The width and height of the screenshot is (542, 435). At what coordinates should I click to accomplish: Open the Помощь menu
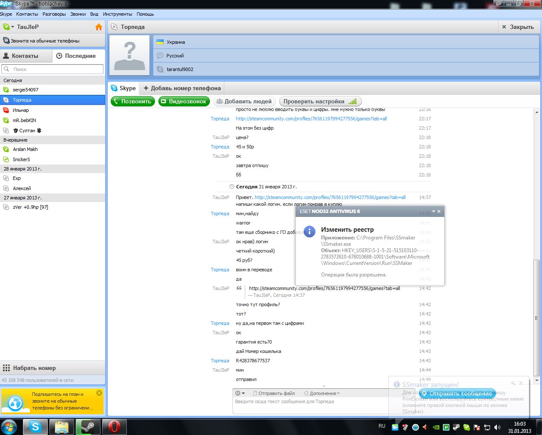coord(145,14)
